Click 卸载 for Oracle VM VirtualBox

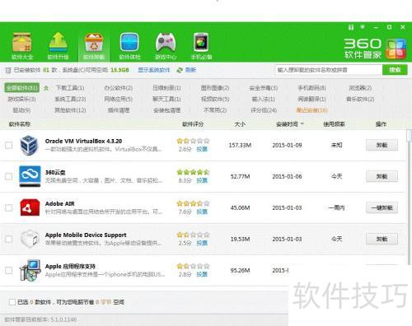pos(382,145)
